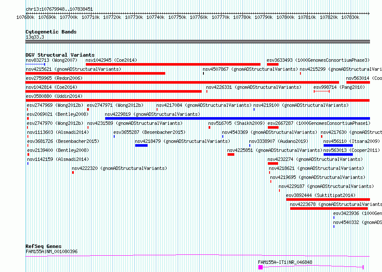Click the thin red span glyph under esv998714
The width and height of the screenshot is (382, 272).
321,91
